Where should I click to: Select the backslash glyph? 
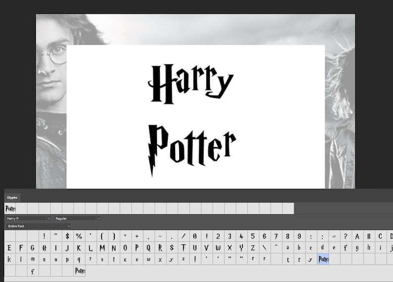point(264,248)
